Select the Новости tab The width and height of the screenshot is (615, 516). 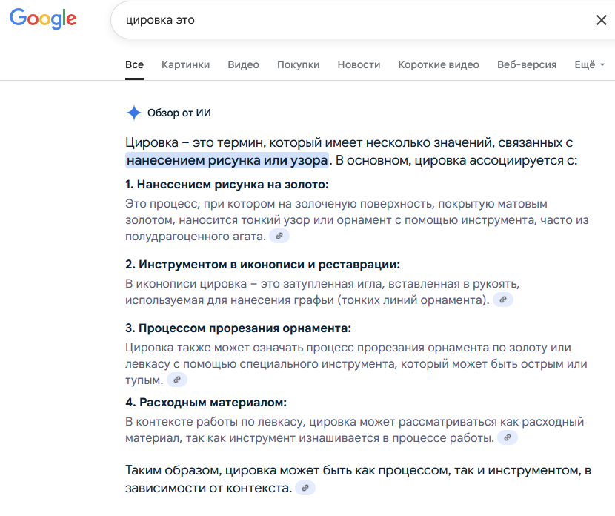(x=359, y=64)
